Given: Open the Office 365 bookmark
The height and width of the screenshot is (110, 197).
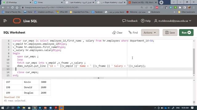Looking at the screenshot, I should (62, 12).
